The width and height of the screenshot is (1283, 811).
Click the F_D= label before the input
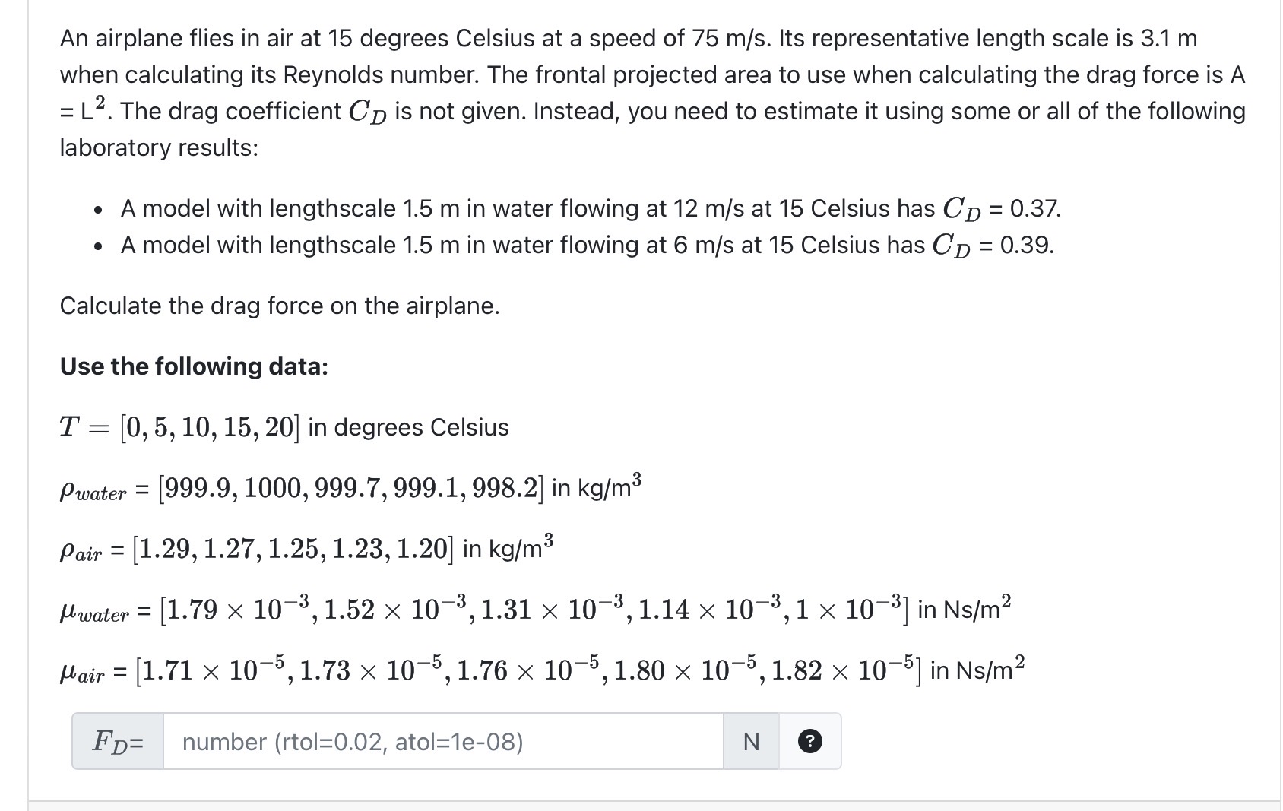[x=118, y=741]
